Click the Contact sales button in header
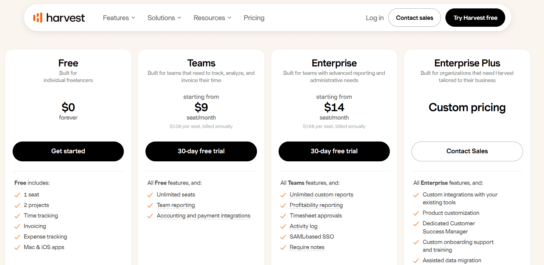Screen dimensions: 544x265 coord(414,18)
